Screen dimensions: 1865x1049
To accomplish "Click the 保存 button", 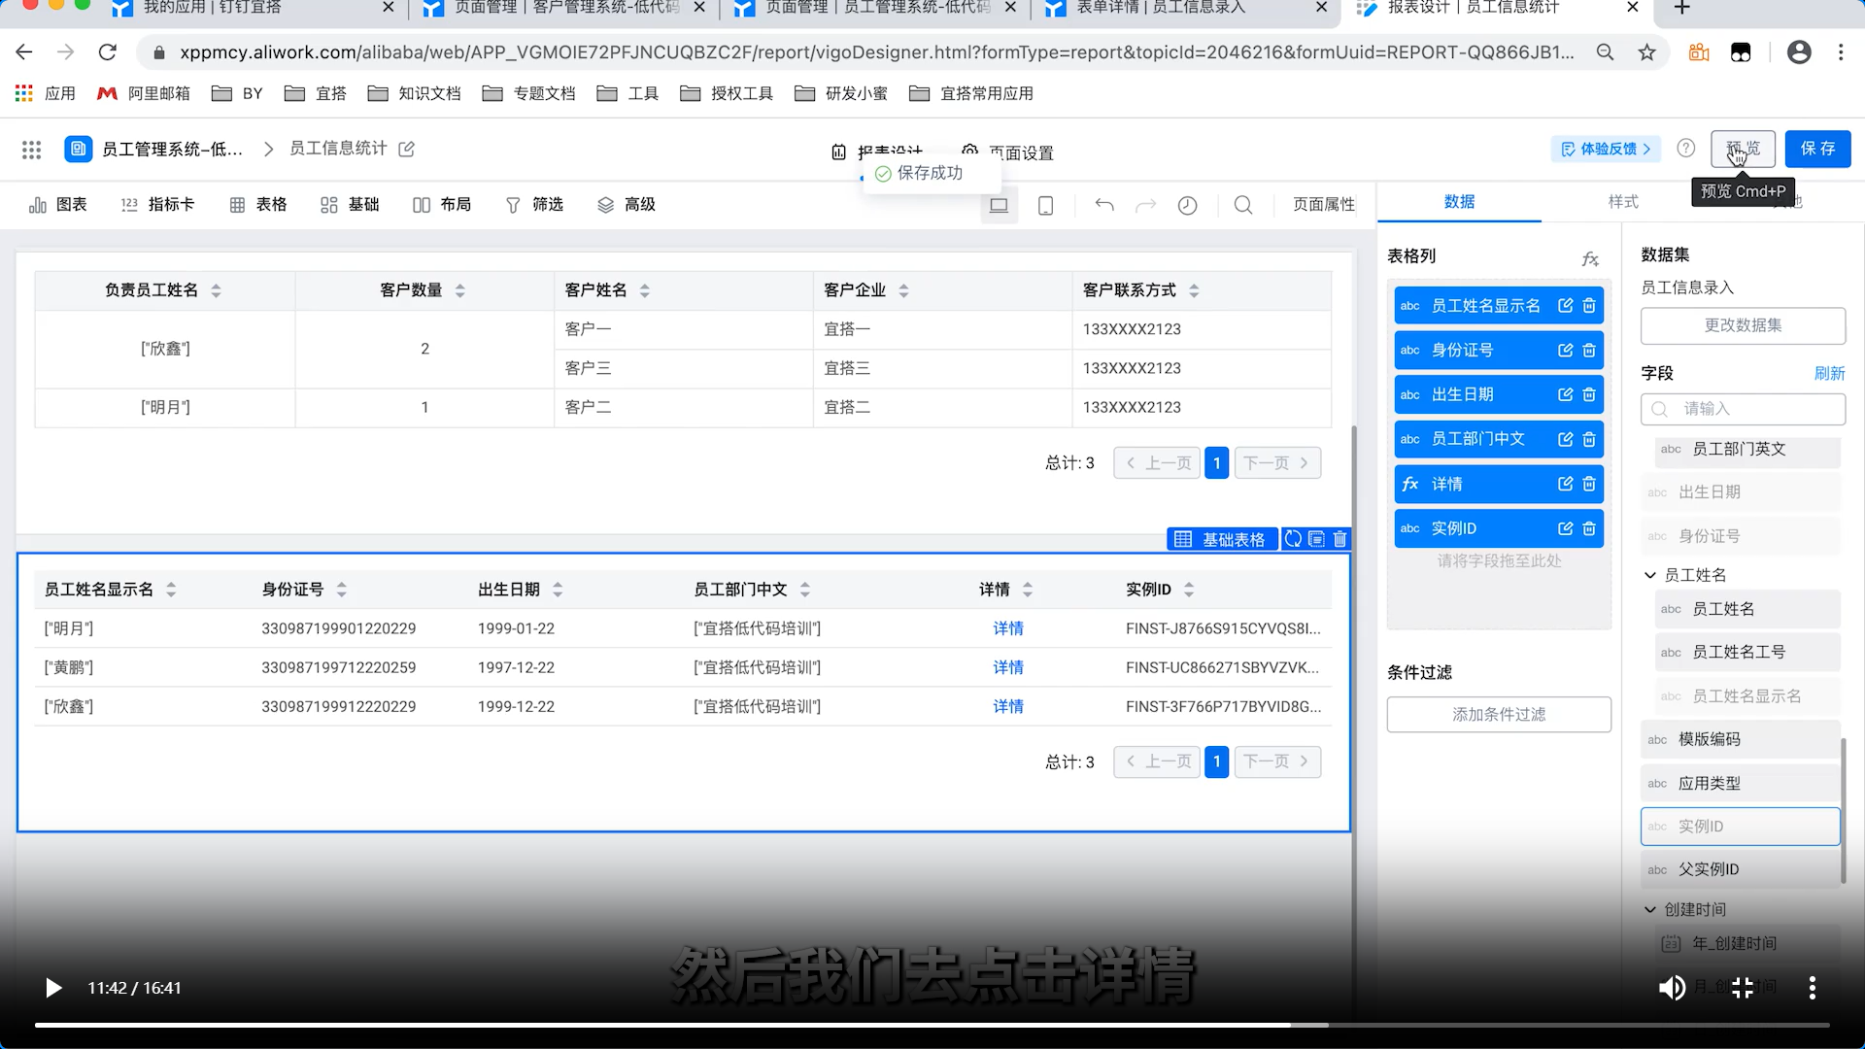I will click(1817, 149).
